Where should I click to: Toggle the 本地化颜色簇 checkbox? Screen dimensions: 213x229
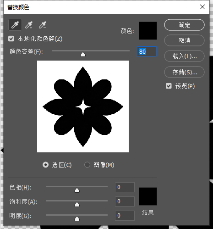11,39
